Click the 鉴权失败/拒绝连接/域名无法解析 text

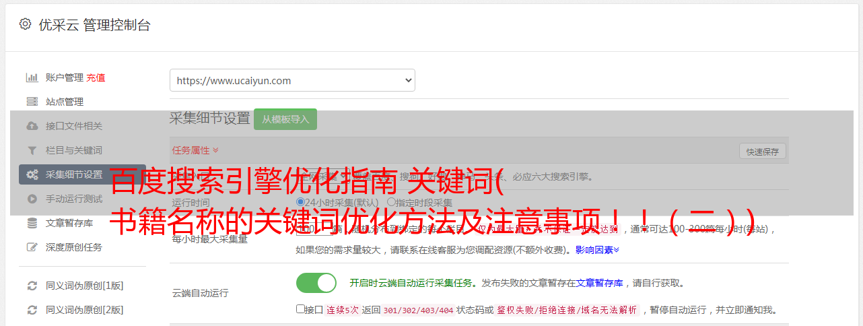click(567, 310)
